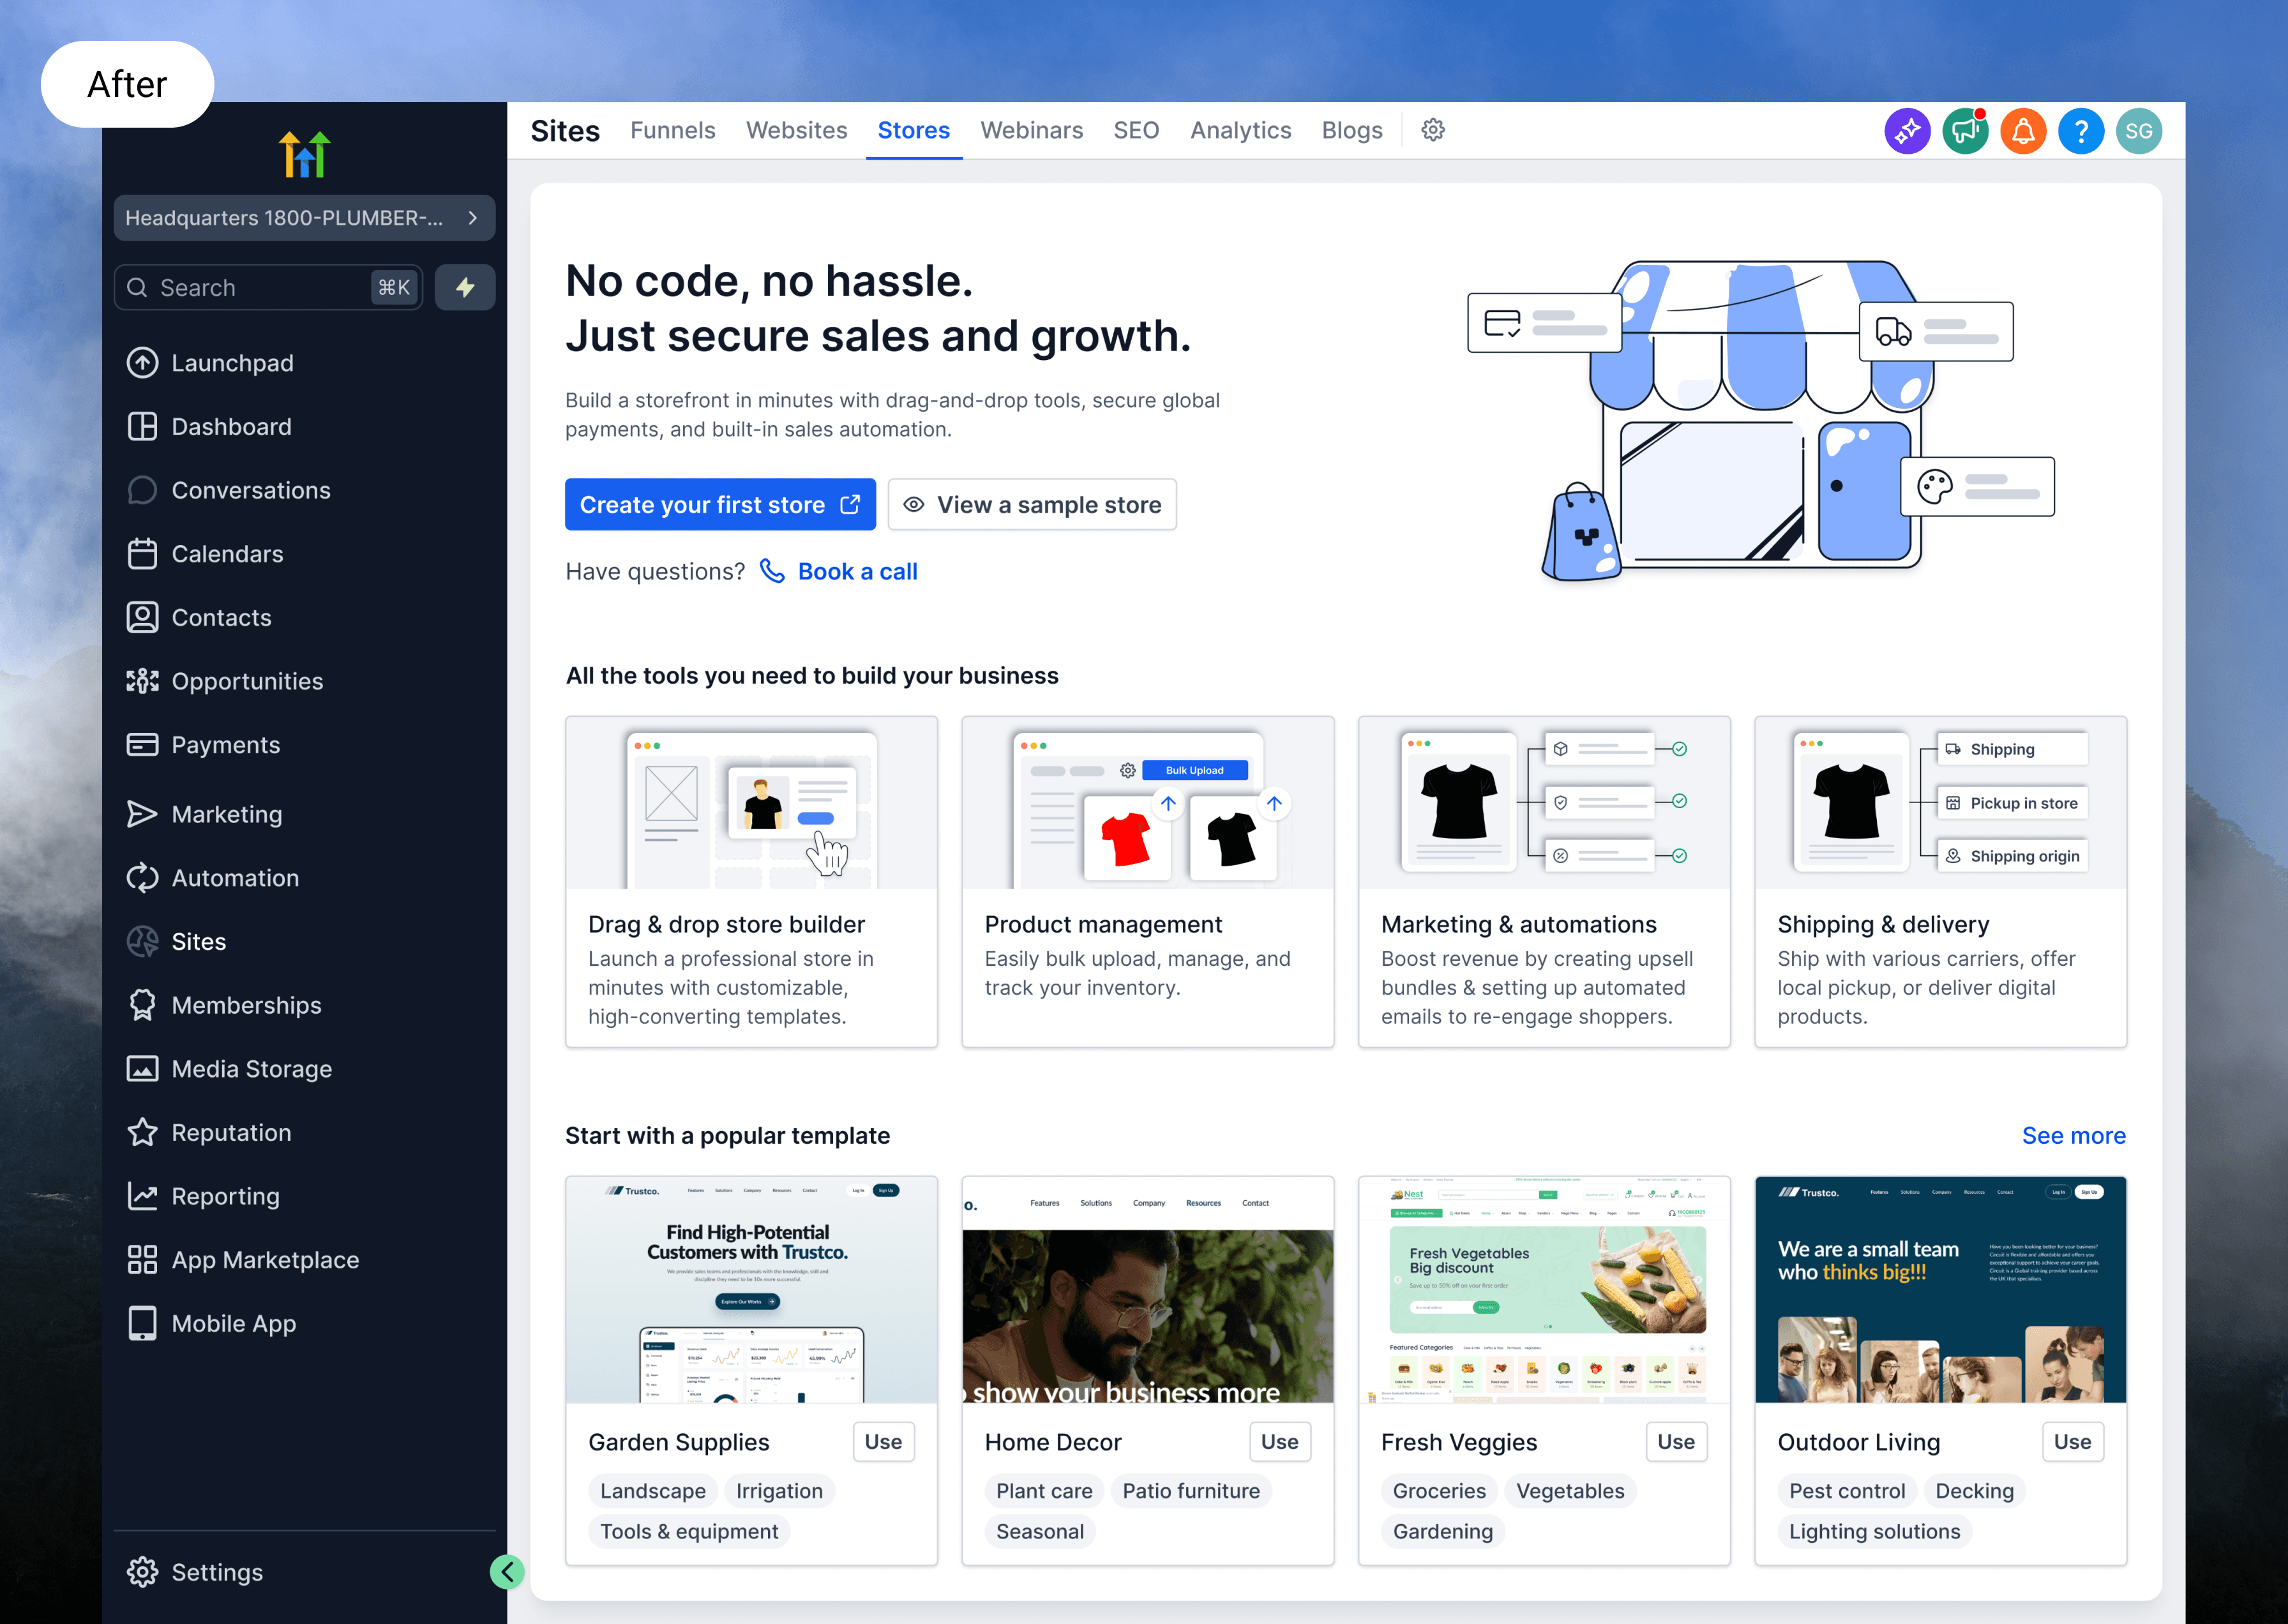Expand the Headquarters 1800-PLUMBER account switcher

point(303,218)
